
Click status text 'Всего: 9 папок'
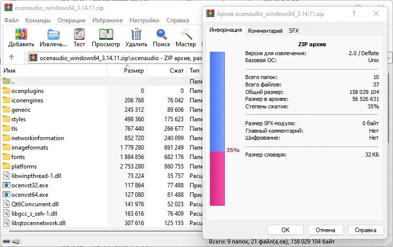[229, 242]
